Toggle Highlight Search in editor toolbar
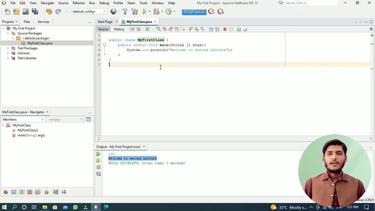This screenshot has height=211, width=375. 176,29
